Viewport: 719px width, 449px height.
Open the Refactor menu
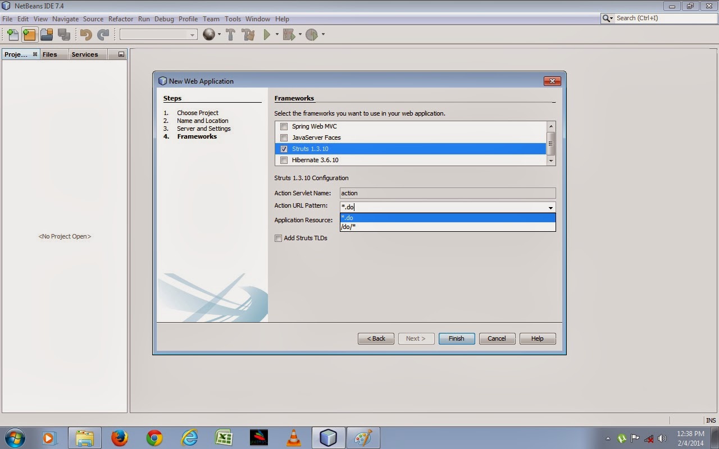point(121,19)
